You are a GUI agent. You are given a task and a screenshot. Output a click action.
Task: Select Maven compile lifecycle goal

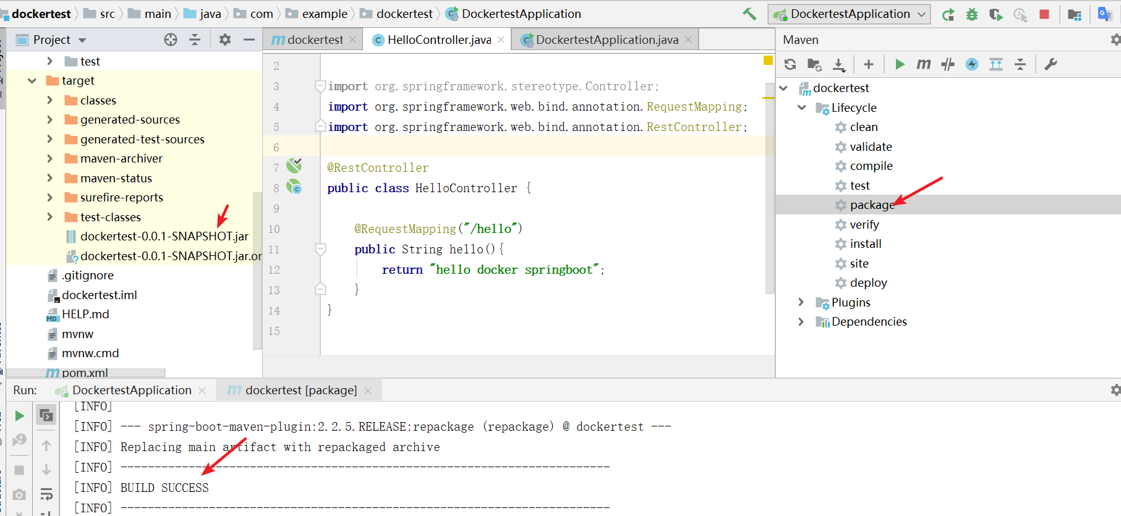pos(871,166)
